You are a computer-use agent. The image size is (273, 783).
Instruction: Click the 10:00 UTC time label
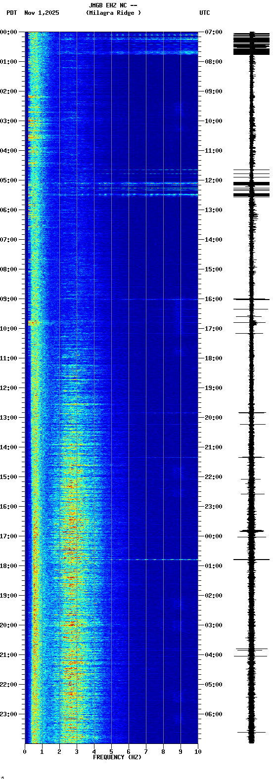[213, 121]
